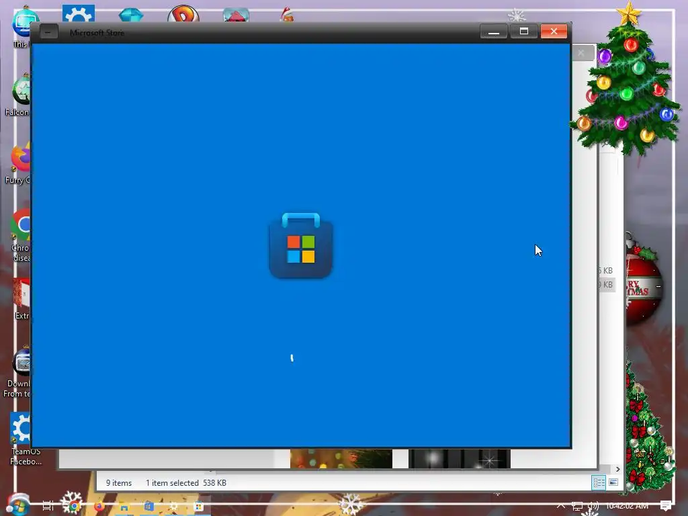Click Explorer's horizontal scrollbar right arrow

click(618, 469)
